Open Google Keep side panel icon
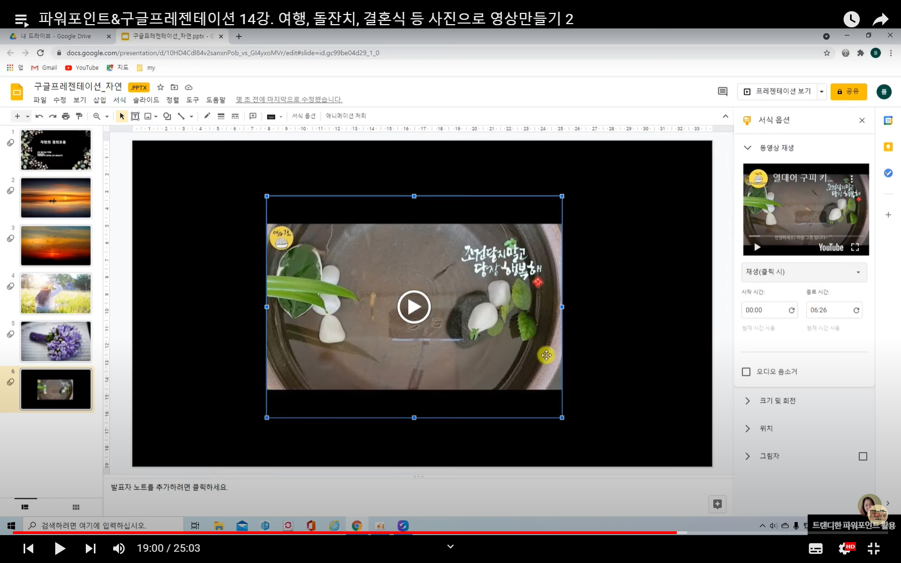The width and height of the screenshot is (901, 563). tap(888, 147)
